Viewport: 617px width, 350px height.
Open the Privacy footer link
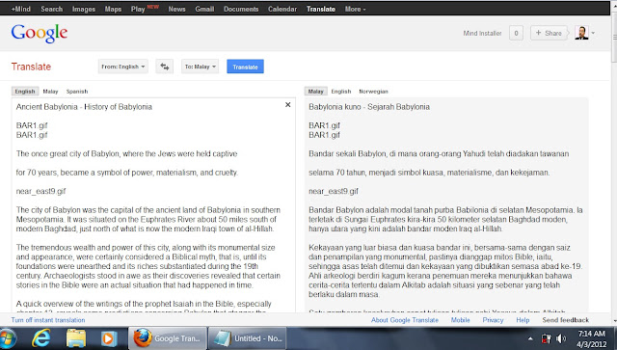click(493, 320)
